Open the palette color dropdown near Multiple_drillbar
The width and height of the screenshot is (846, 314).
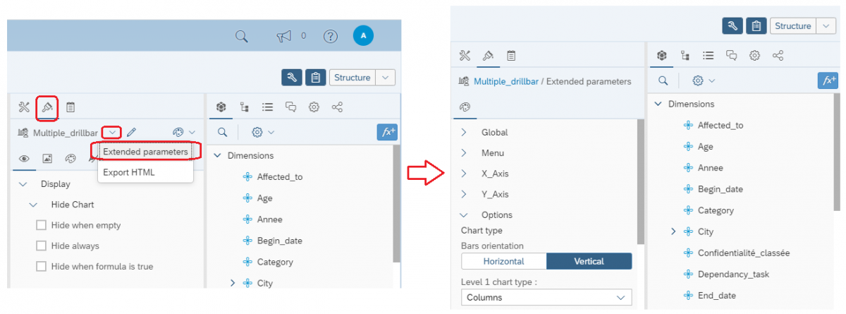click(x=183, y=132)
